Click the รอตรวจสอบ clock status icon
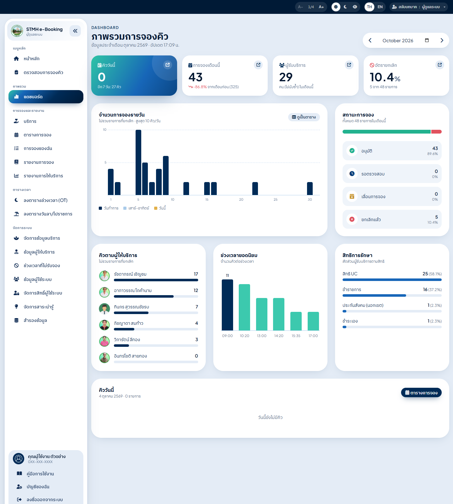The height and width of the screenshot is (504, 453). [352, 174]
